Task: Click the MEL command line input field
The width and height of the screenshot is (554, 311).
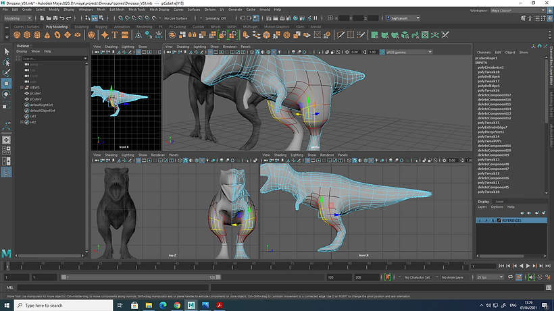Action: coord(112,287)
